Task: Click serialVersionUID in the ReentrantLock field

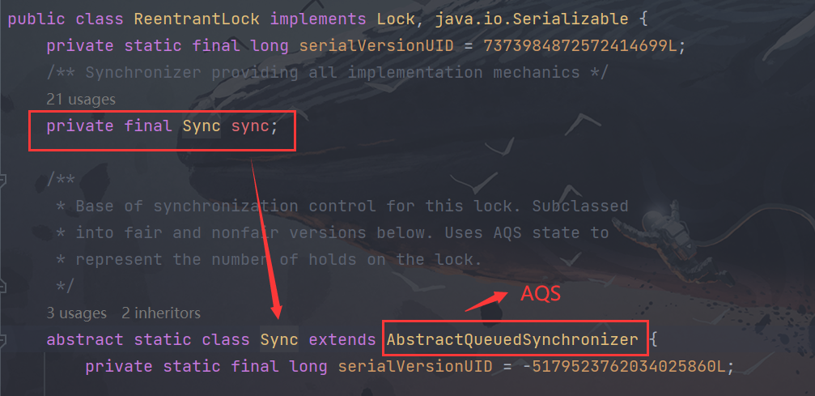Action: pyautogui.click(x=376, y=46)
